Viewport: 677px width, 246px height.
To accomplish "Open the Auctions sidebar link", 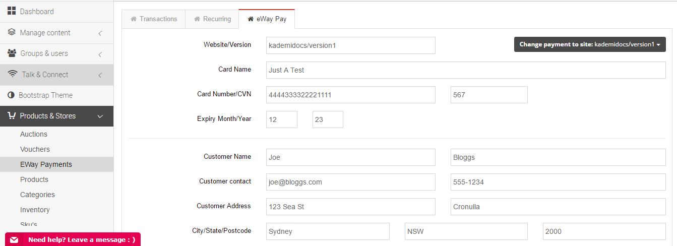I will pyautogui.click(x=34, y=134).
